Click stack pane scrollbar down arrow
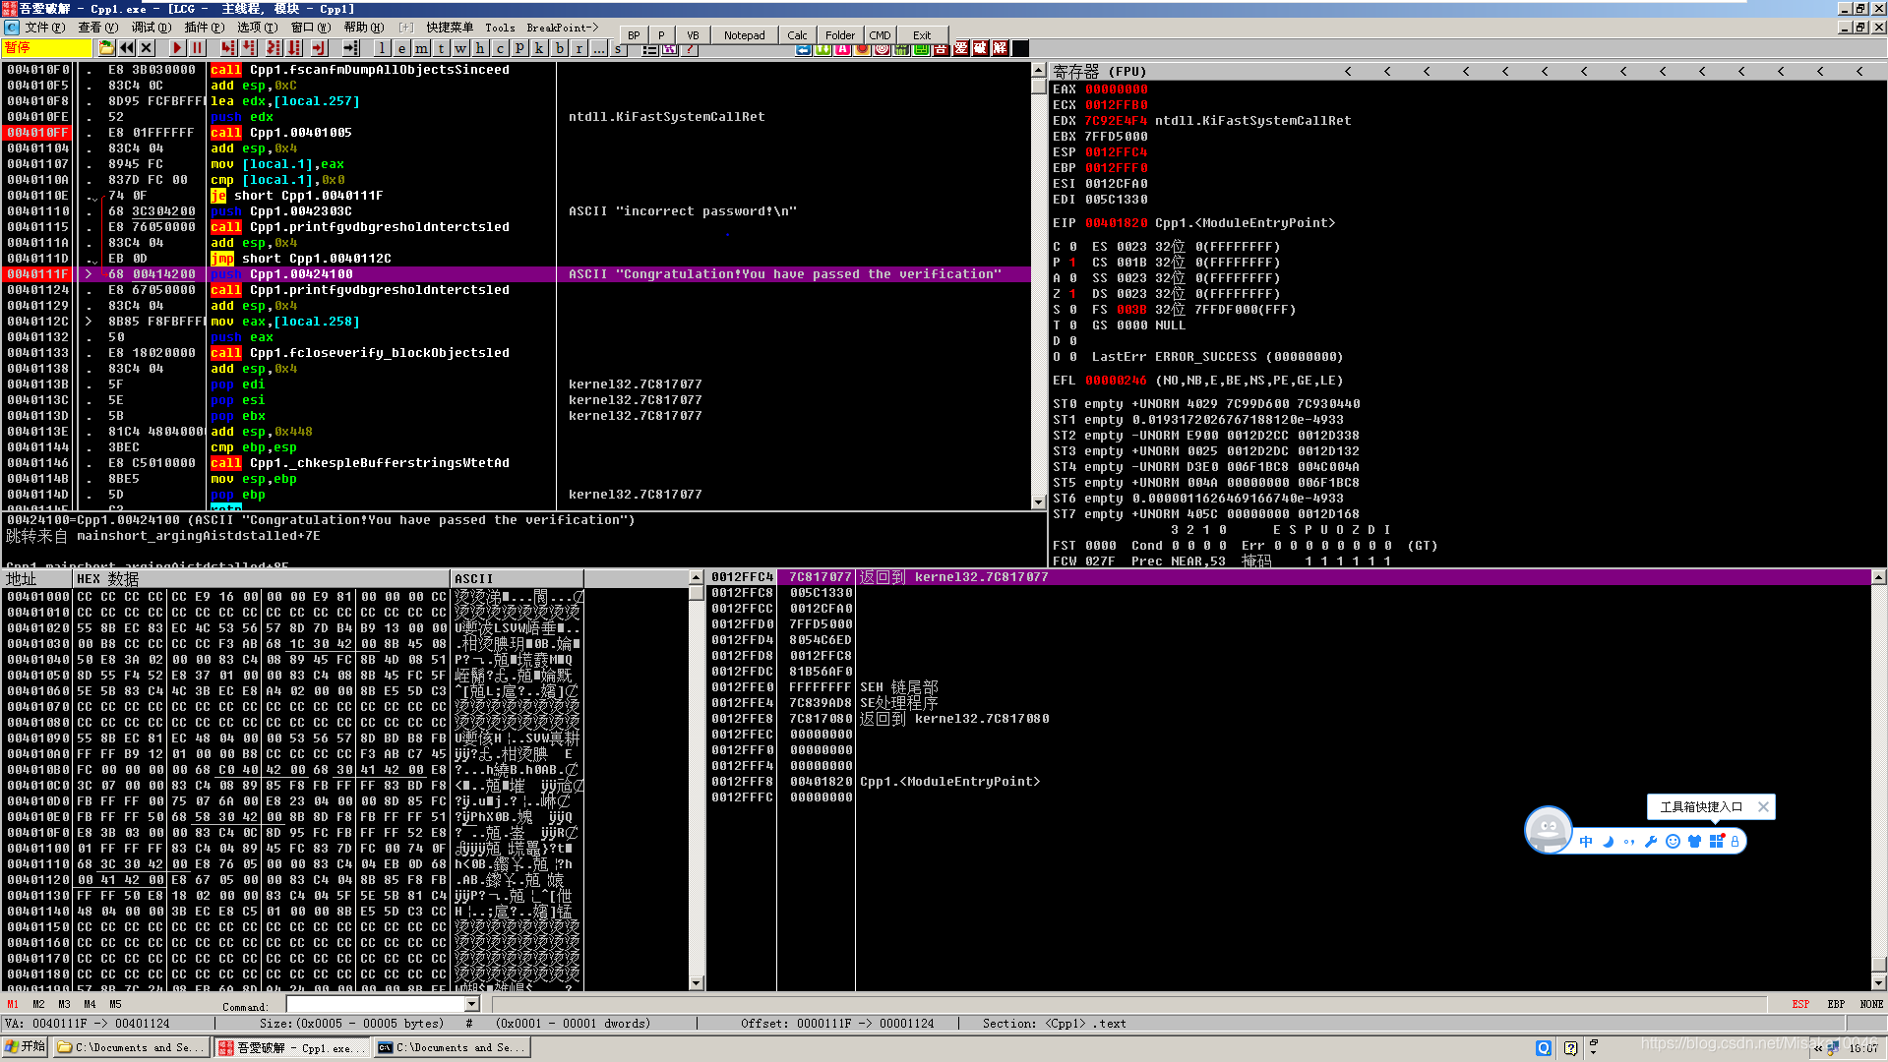The image size is (1888, 1062). click(x=1878, y=982)
